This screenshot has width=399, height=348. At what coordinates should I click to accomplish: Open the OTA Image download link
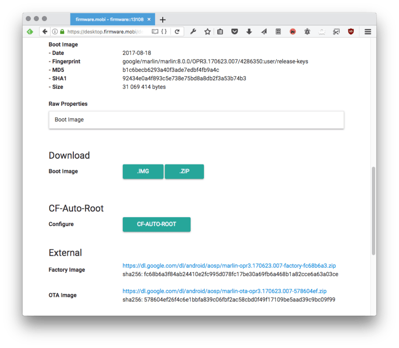point(224,291)
